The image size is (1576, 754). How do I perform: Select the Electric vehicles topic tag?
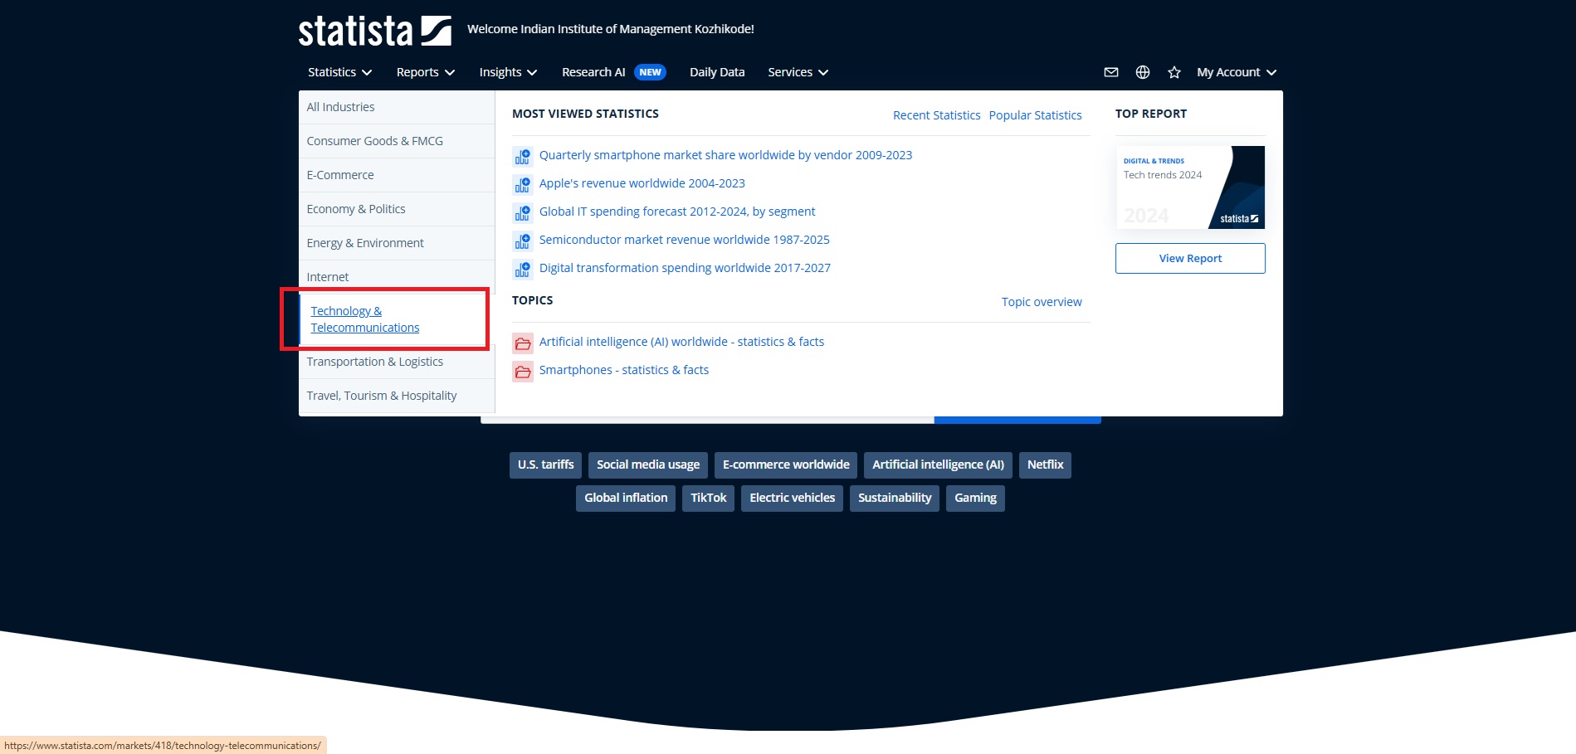click(792, 498)
